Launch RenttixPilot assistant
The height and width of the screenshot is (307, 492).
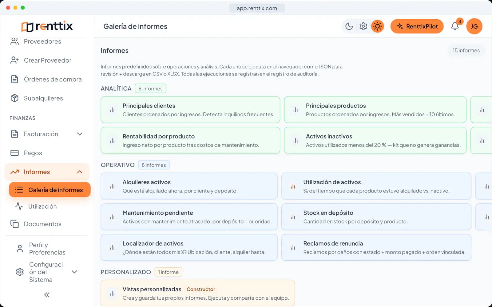(x=417, y=26)
